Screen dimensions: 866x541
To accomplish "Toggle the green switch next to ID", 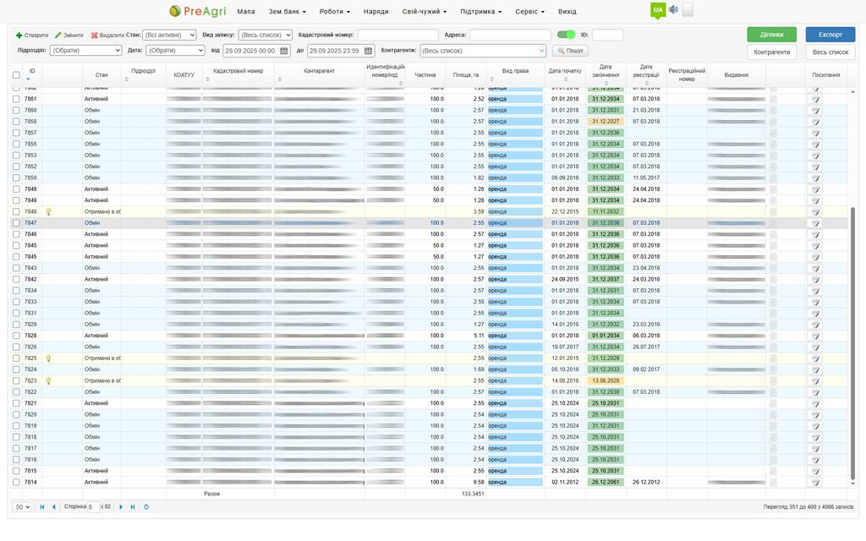I will click(566, 35).
